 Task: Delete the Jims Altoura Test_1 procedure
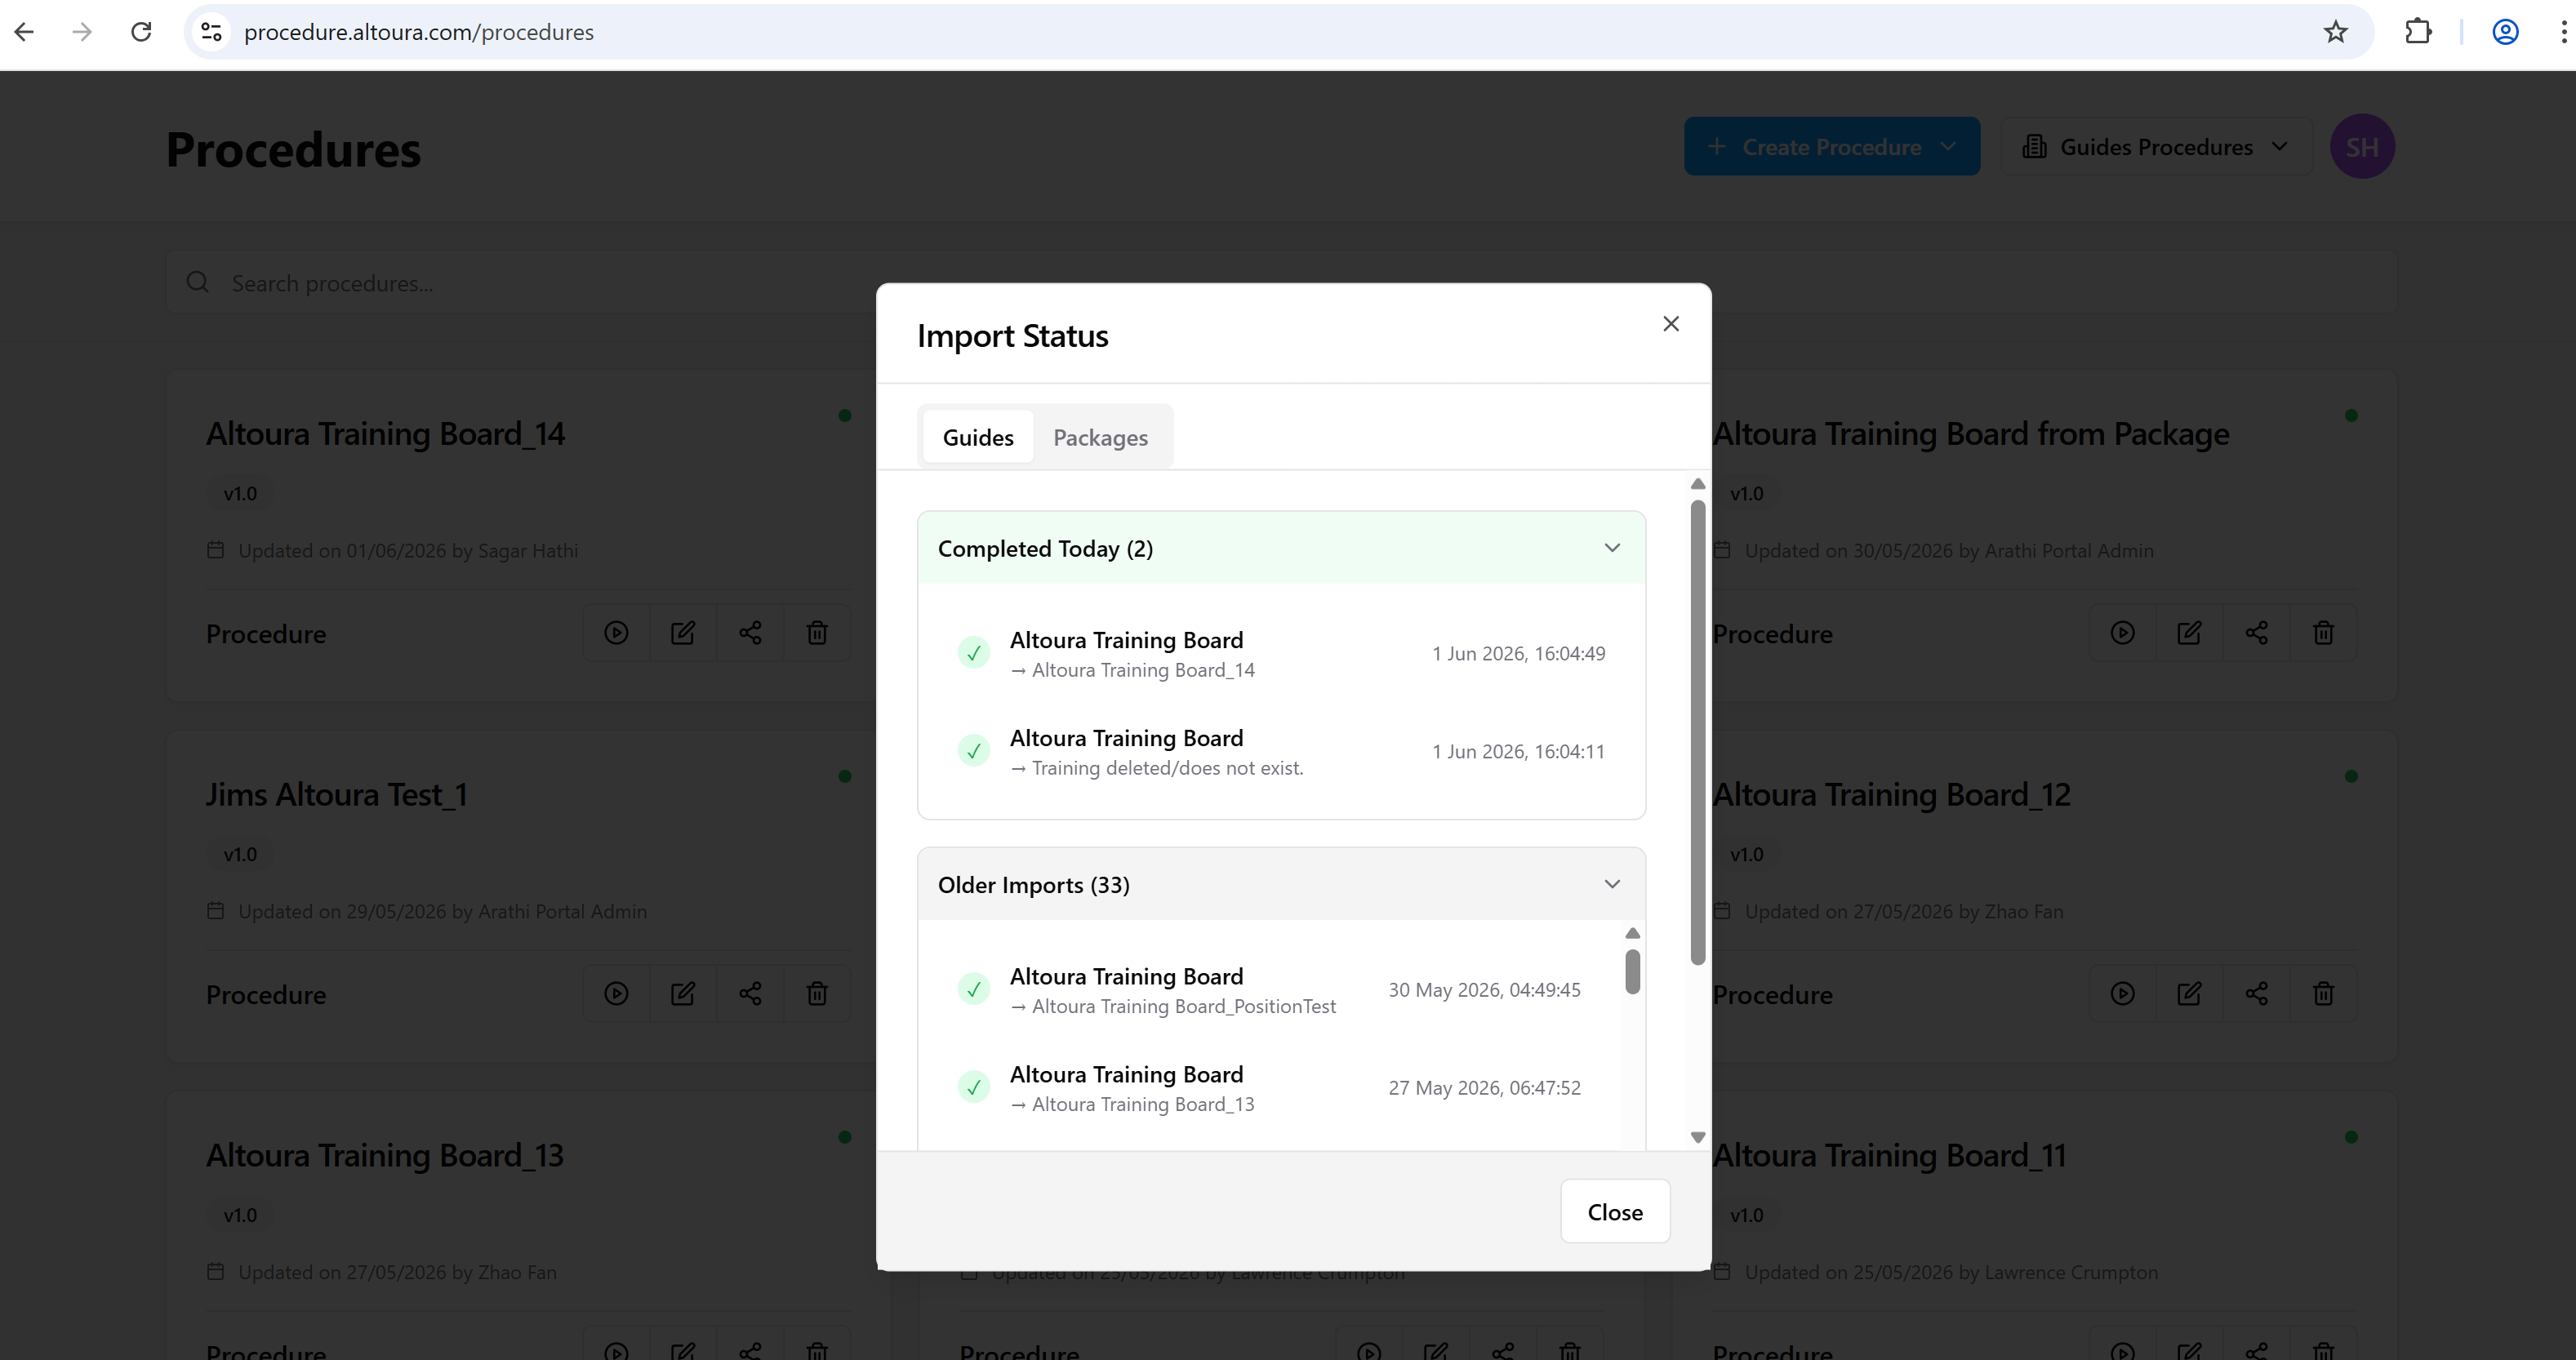point(817,994)
